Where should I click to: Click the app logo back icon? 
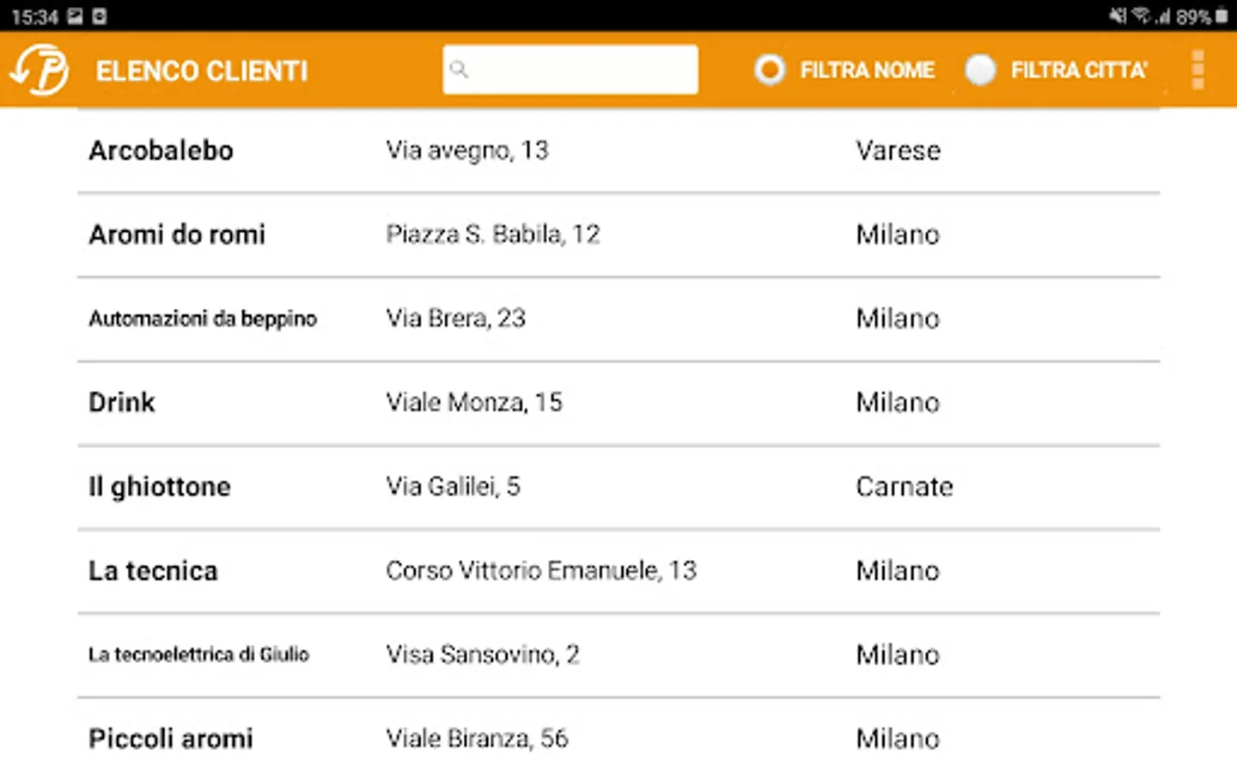coord(40,70)
